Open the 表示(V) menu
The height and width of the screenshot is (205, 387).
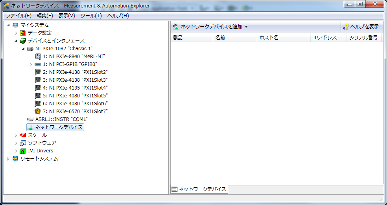[66, 16]
